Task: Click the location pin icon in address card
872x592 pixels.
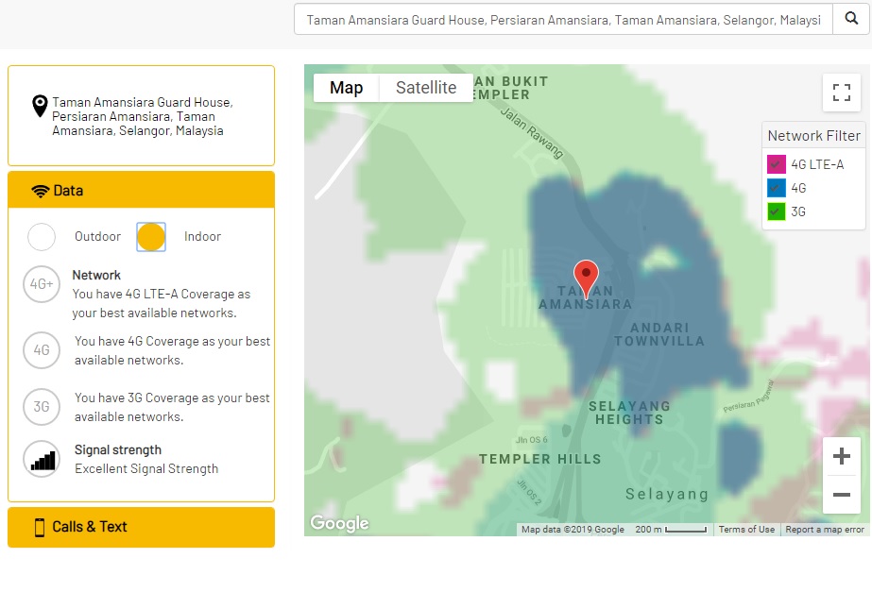Action: coord(40,106)
